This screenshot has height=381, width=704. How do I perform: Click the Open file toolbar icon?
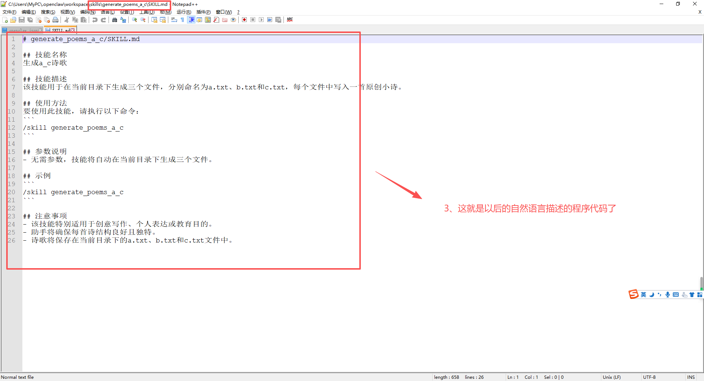[x=13, y=20]
